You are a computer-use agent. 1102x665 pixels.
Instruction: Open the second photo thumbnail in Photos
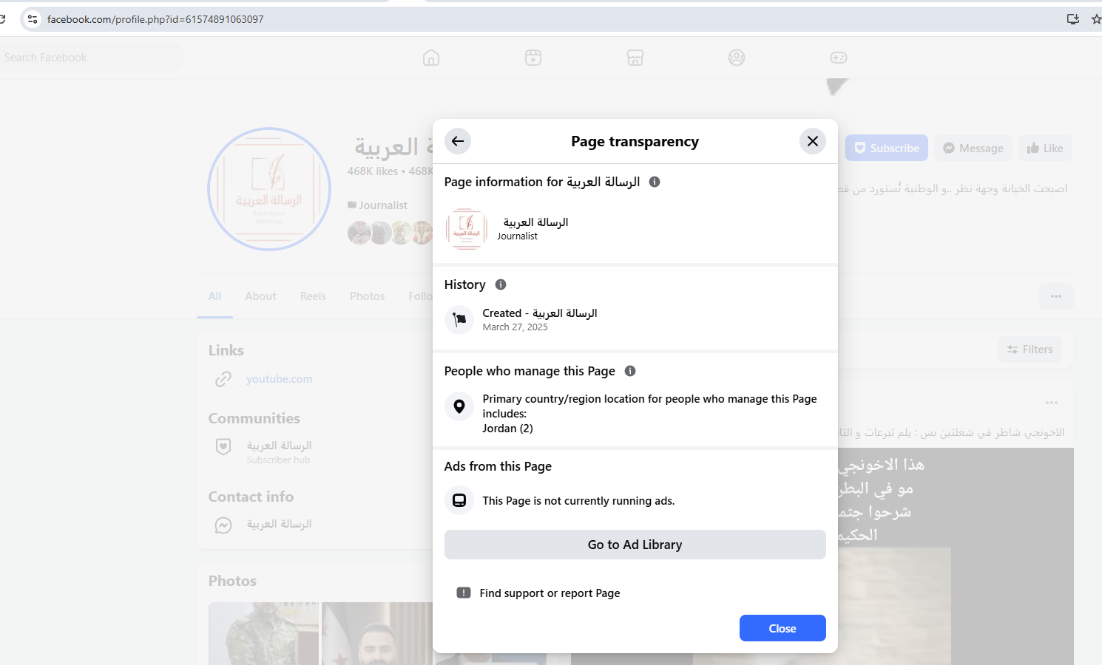(x=377, y=633)
